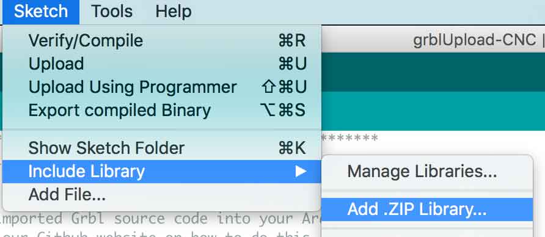
Task: Click the Include Library menu item
Action: tap(162, 171)
